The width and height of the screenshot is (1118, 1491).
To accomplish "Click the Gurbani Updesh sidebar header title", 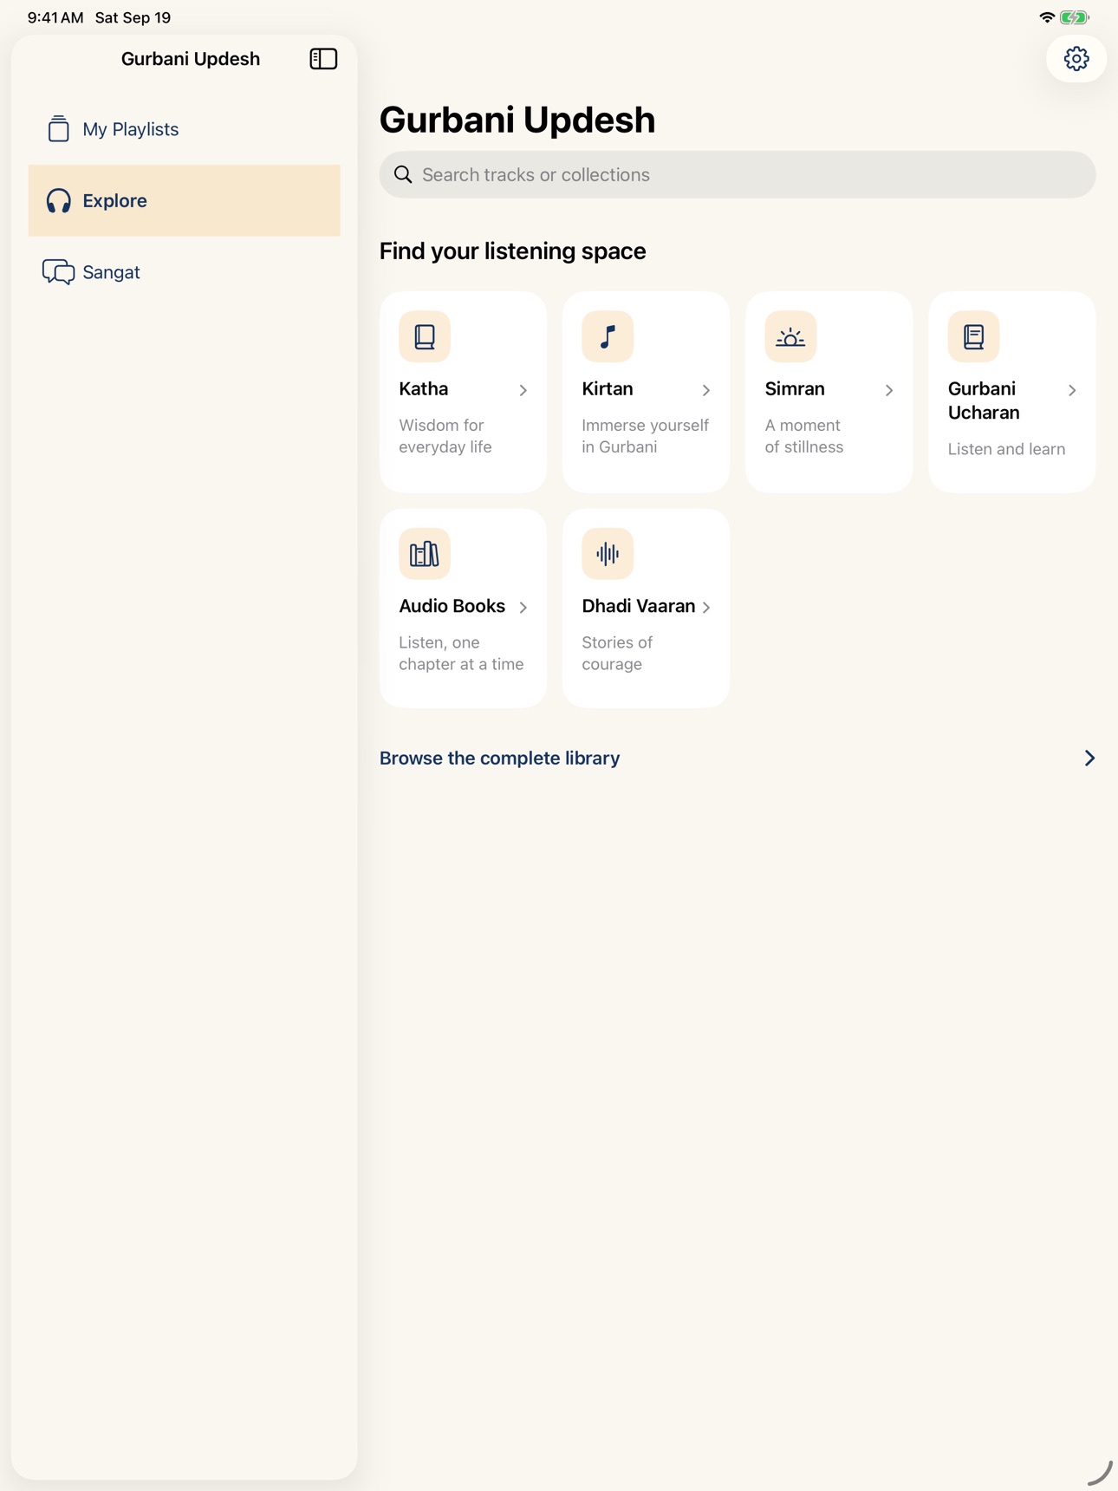I will 191,59.
